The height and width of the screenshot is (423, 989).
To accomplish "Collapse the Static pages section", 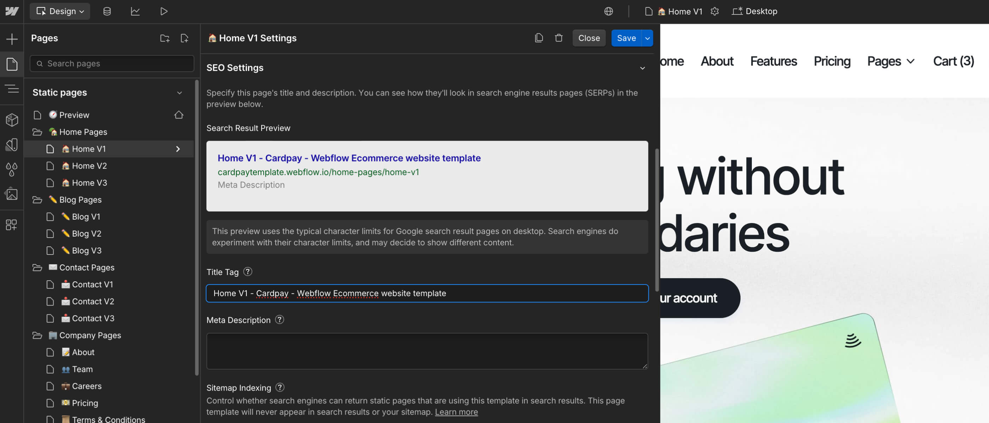I will click(179, 93).
